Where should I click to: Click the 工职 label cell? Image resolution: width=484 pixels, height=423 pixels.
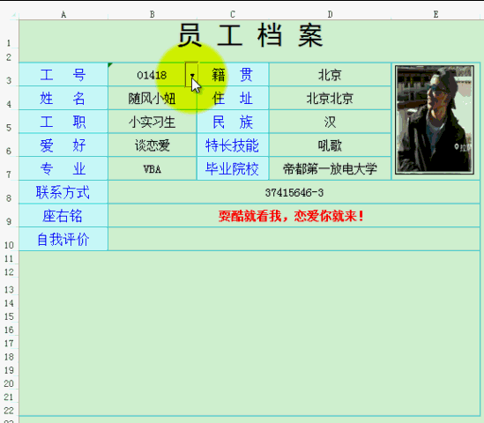coord(63,122)
